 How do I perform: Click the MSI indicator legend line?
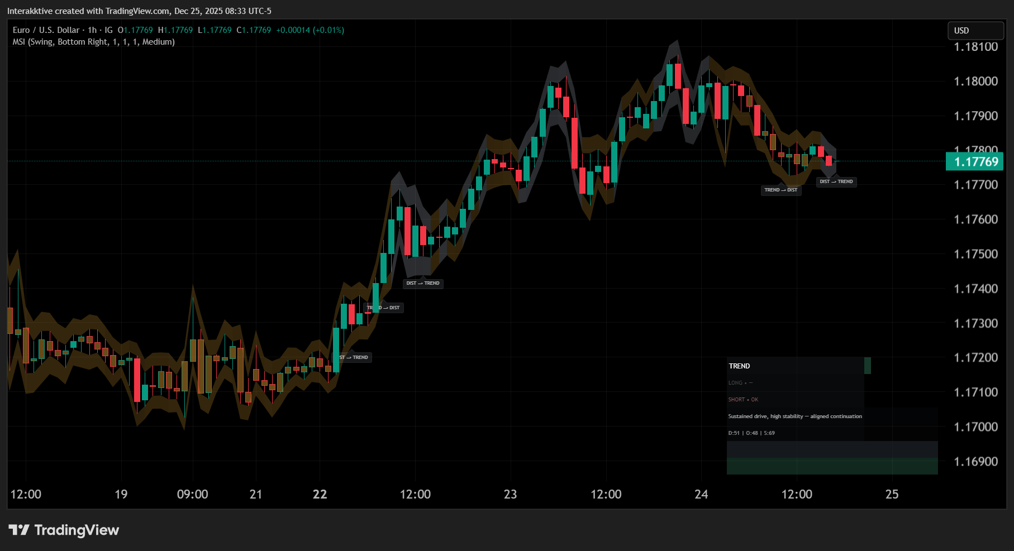coord(94,42)
